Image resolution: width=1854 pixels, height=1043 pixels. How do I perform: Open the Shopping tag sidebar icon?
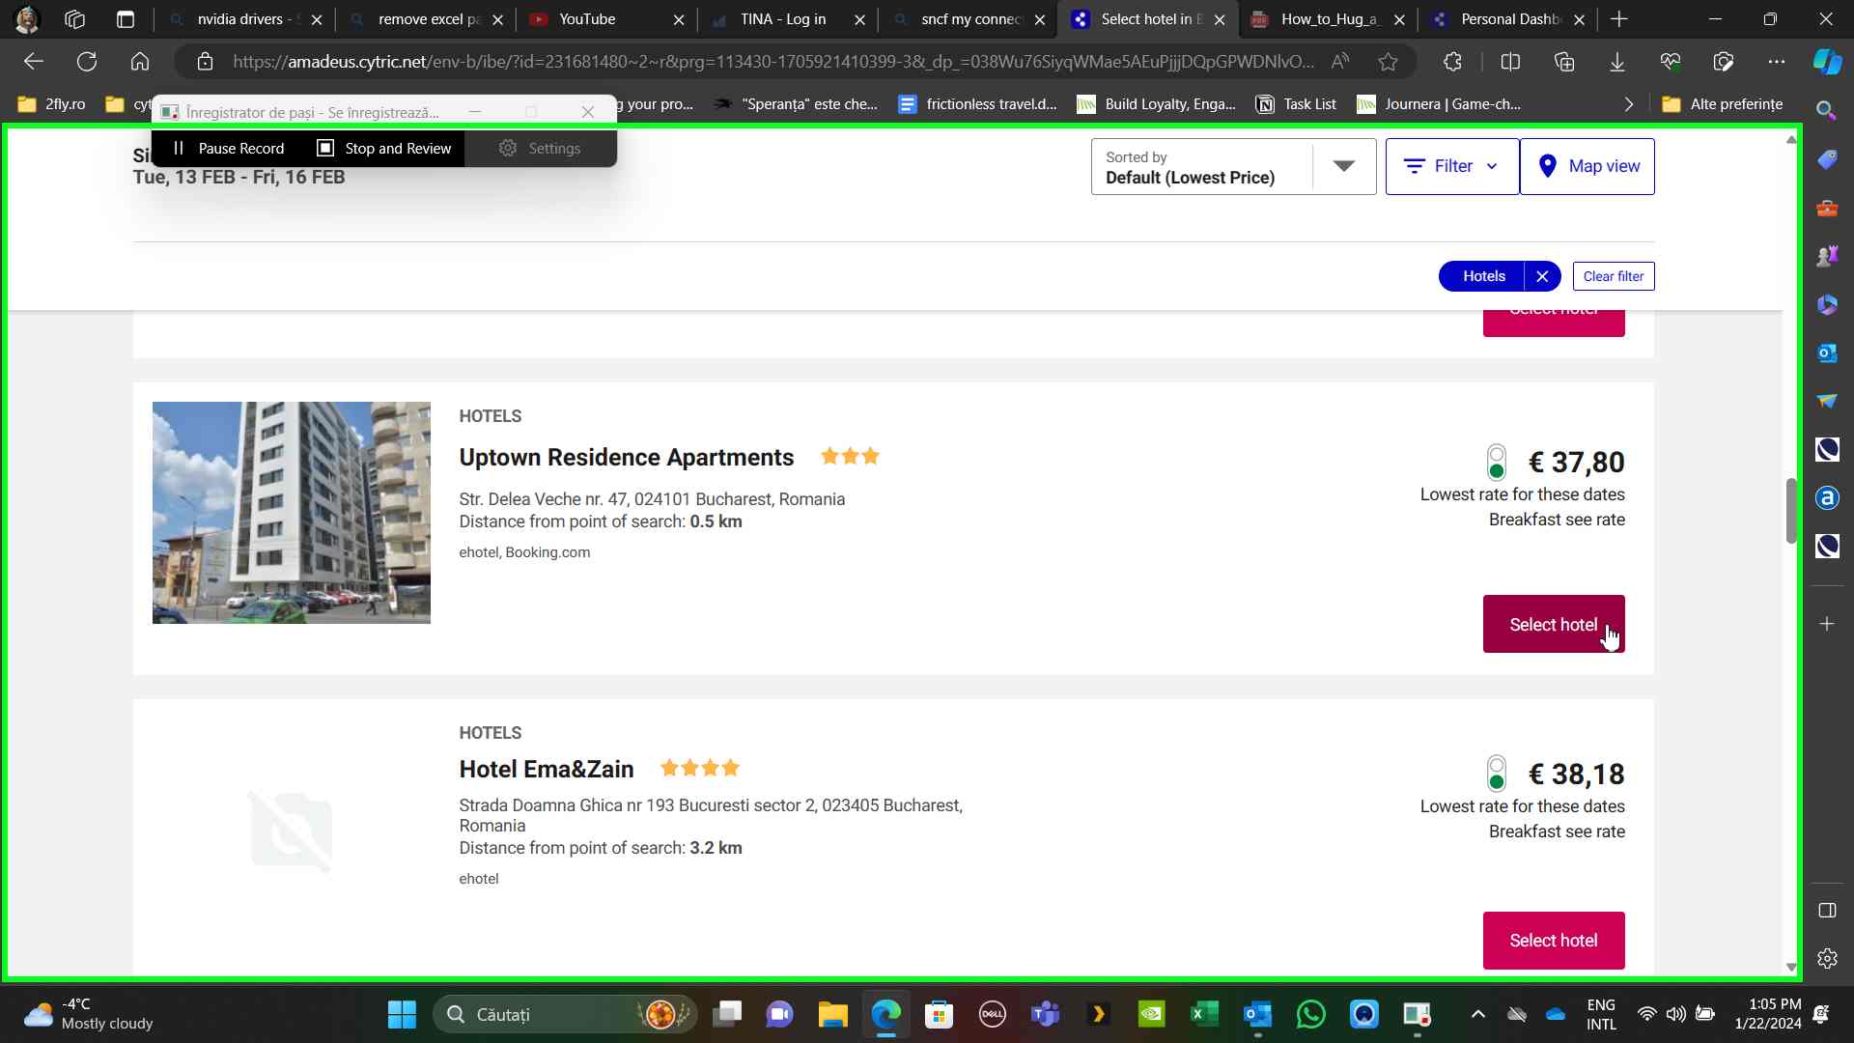point(1826,159)
